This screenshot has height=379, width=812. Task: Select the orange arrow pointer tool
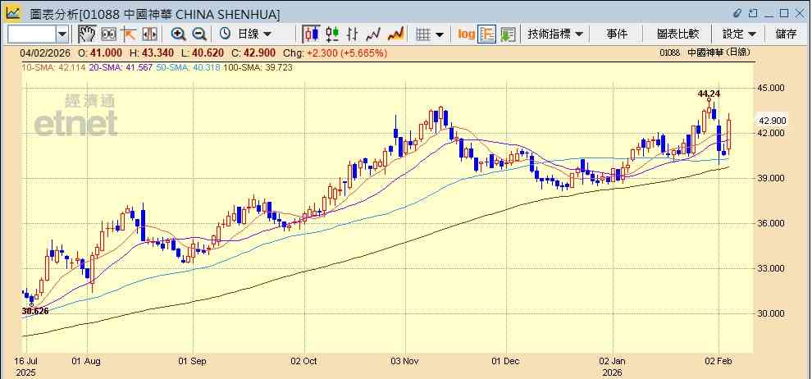[x=129, y=34]
